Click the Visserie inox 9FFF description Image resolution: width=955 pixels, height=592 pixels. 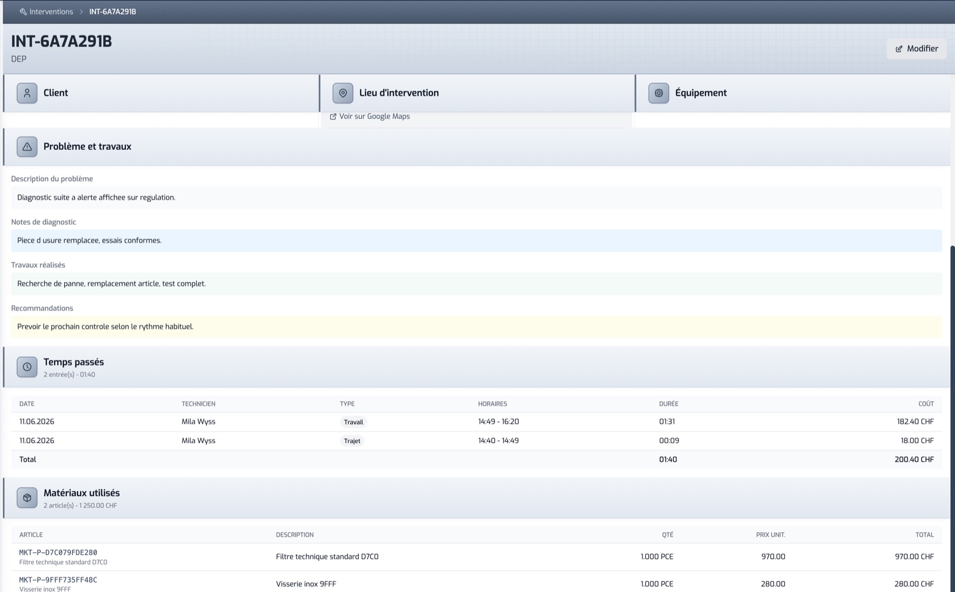pyautogui.click(x=306, y=584)
